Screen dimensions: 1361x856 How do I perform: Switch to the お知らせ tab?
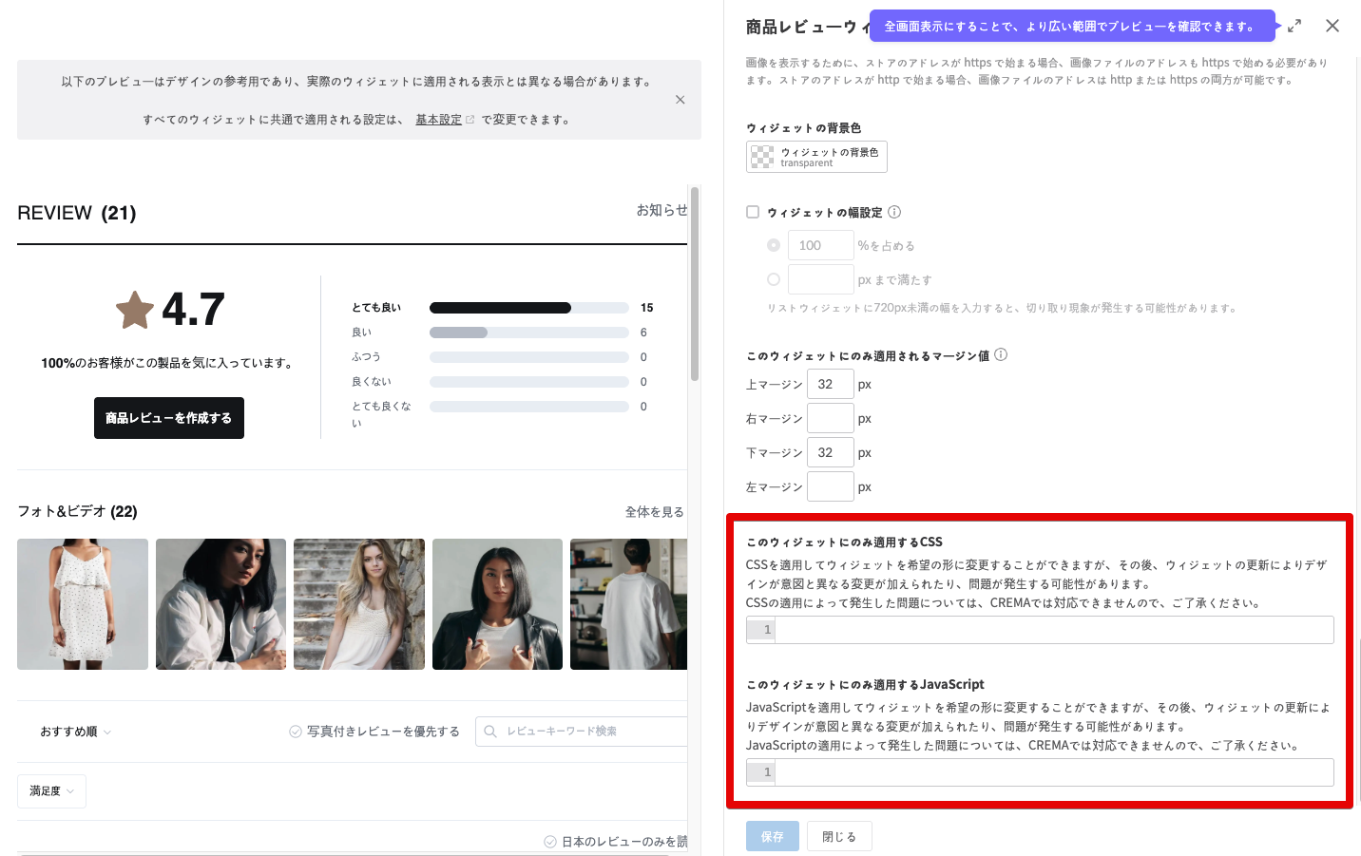coord(661,210)
